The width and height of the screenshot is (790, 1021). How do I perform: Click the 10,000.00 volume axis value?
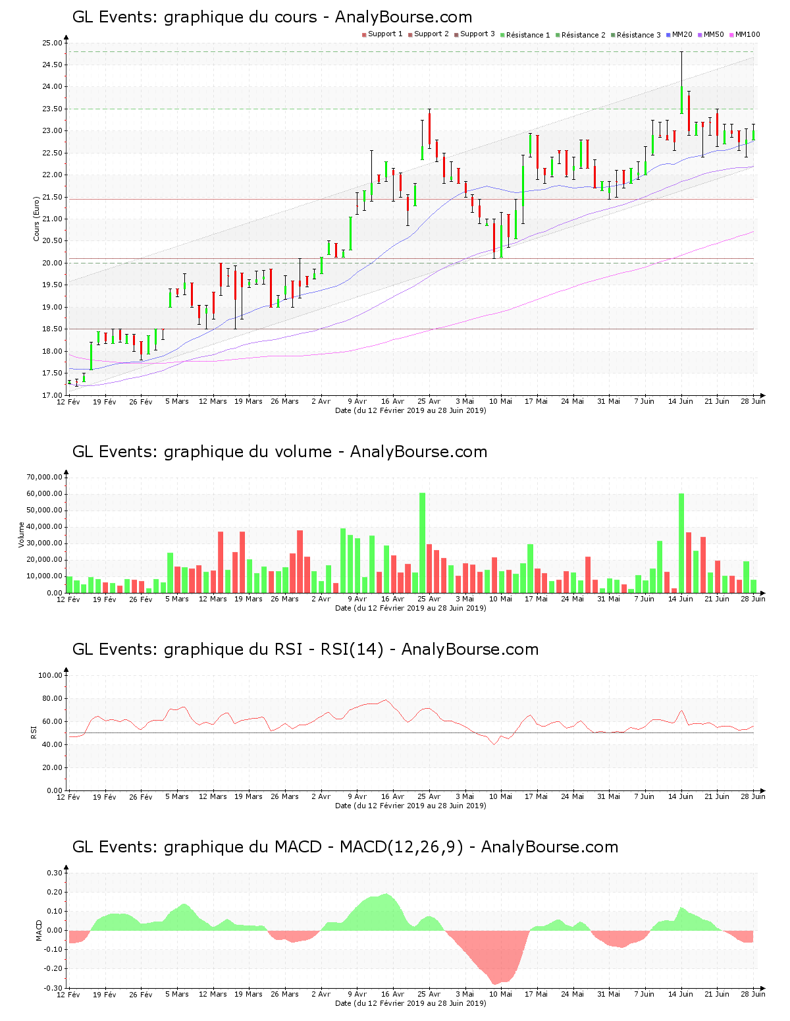click(x=45, y=576)
